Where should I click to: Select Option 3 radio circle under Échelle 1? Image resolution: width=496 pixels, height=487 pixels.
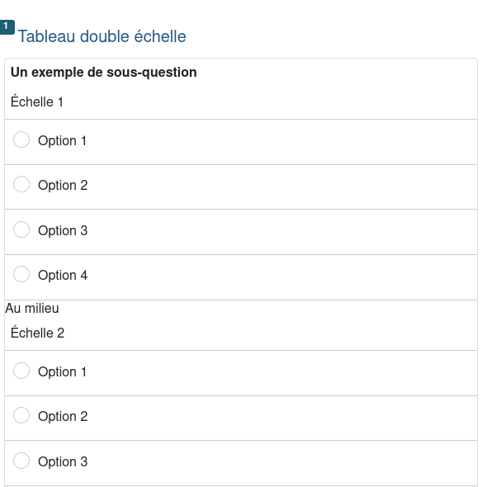point(21,229)
